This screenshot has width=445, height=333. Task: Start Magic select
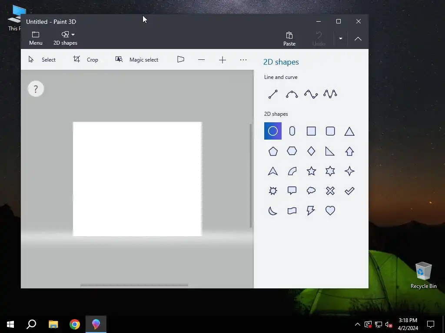(x=137, y=59)
